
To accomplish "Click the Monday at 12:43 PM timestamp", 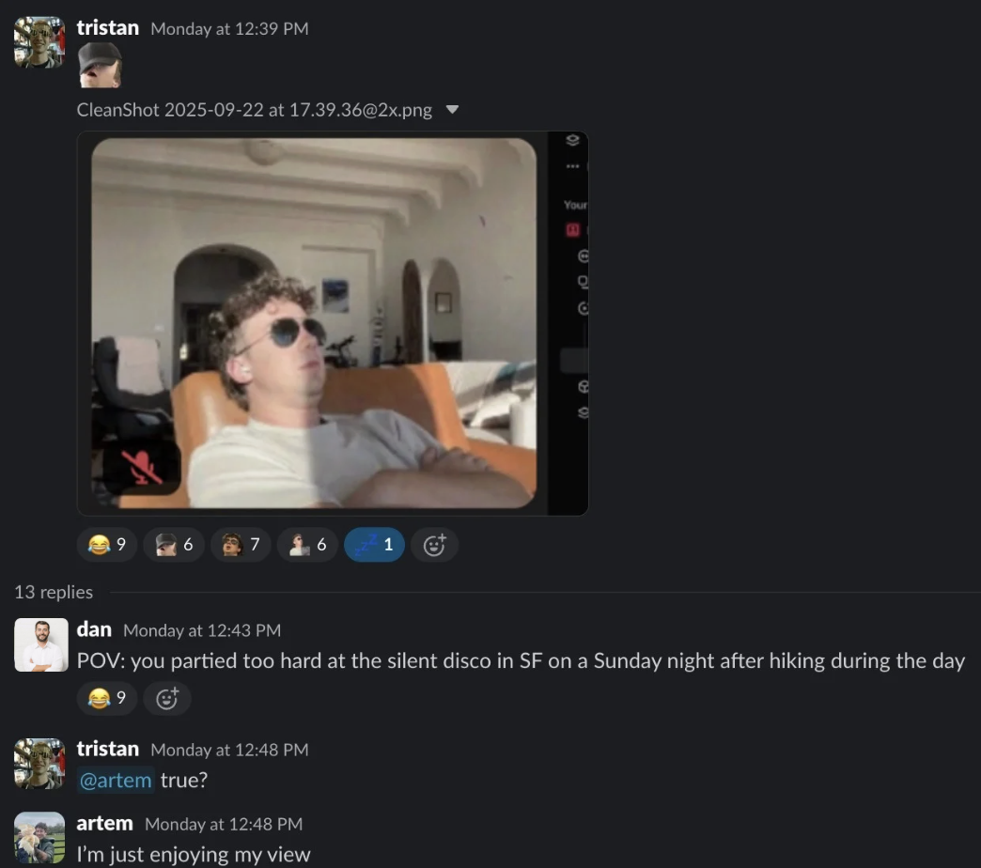I will tap(202, 630).
